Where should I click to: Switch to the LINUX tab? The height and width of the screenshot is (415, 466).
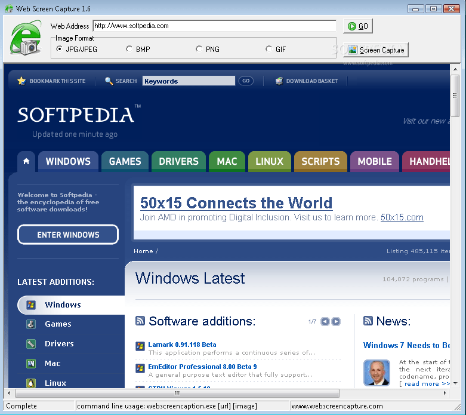269,161
